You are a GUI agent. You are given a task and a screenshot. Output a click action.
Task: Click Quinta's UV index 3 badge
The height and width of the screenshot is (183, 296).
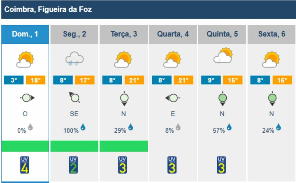221,165
